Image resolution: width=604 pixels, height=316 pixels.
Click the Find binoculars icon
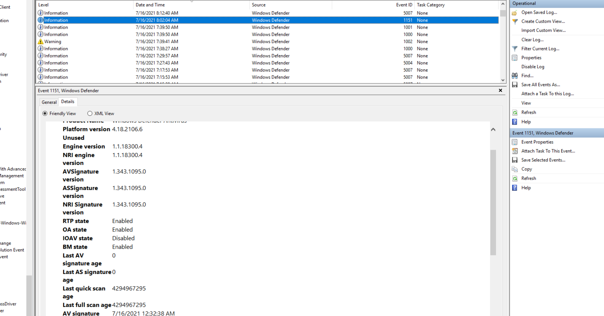pyautogui.click(x=515, y=76)
